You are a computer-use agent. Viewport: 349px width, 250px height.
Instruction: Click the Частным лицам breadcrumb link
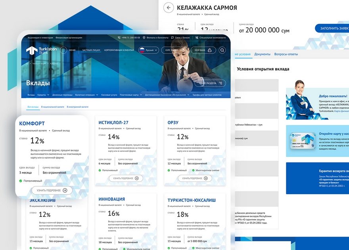click(x=39, y=64)
